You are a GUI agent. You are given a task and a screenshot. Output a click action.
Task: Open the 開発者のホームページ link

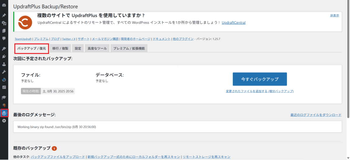136,39
